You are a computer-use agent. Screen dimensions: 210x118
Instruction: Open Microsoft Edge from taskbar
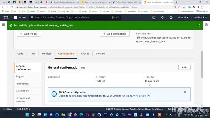[81, 115]
